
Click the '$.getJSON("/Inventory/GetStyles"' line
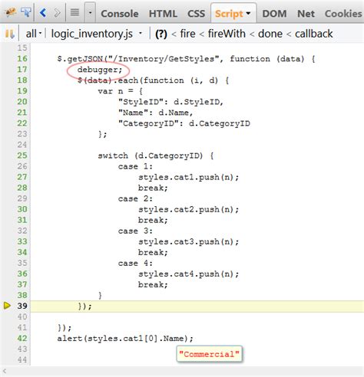[x=186, y=59]
